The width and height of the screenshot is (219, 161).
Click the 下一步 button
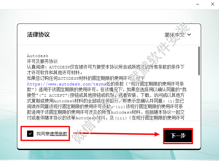(178, 136)
